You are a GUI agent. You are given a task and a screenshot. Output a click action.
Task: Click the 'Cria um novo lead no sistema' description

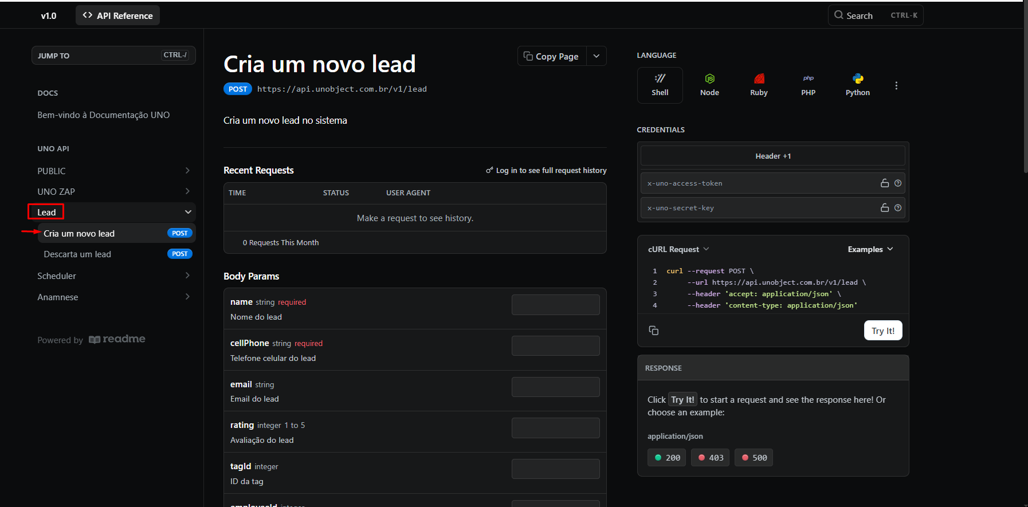point(285,120)
